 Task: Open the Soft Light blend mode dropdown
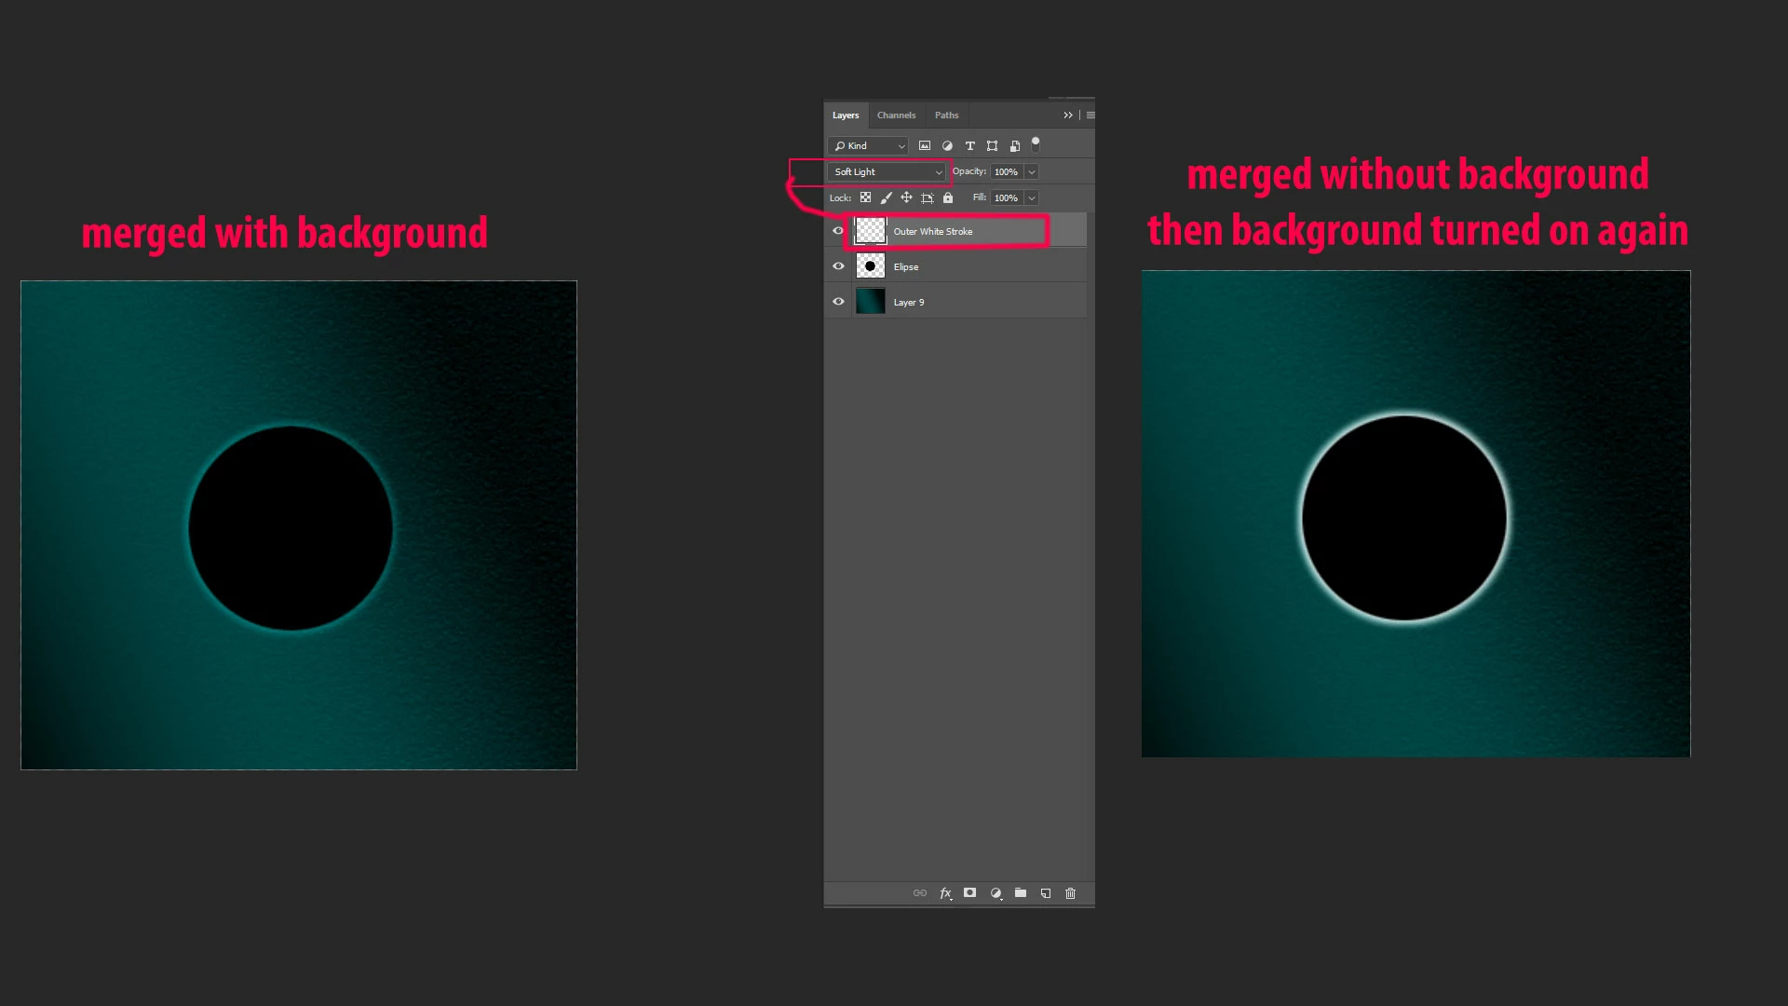click(x=887, y=172)
